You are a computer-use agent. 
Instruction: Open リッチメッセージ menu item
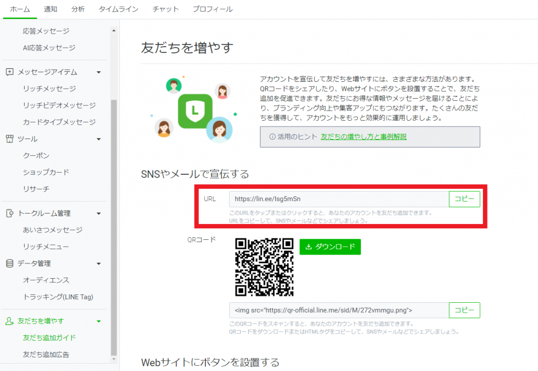coord(49,89)
